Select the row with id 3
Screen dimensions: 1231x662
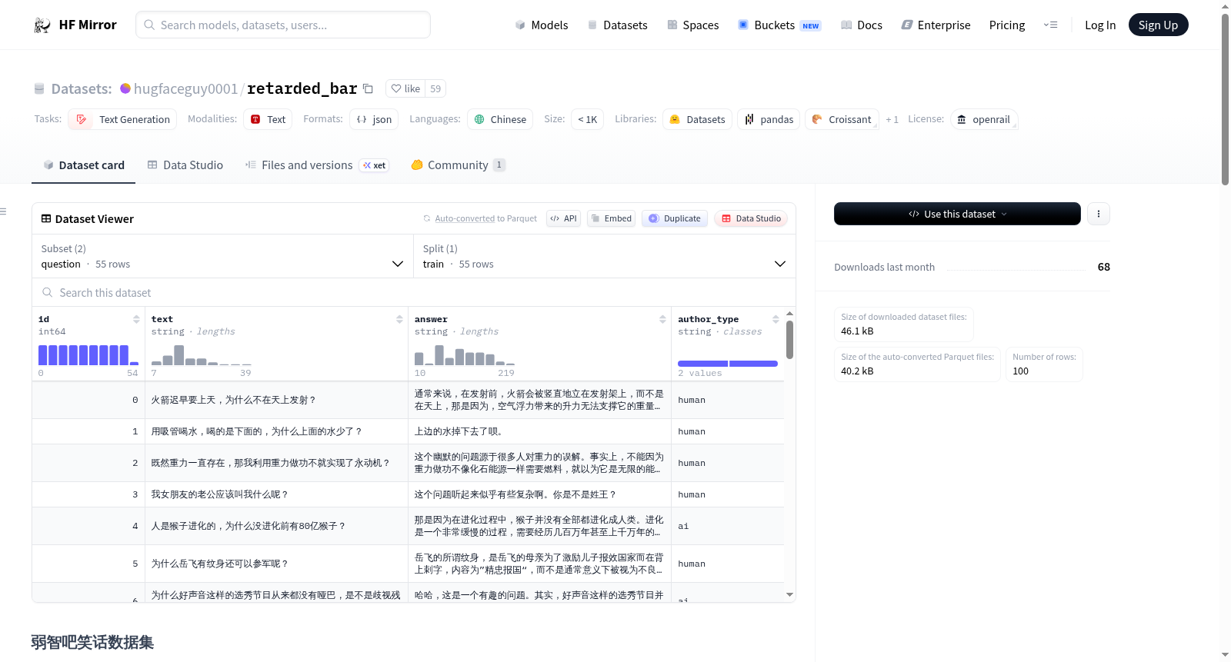click(x=408, y=494)
